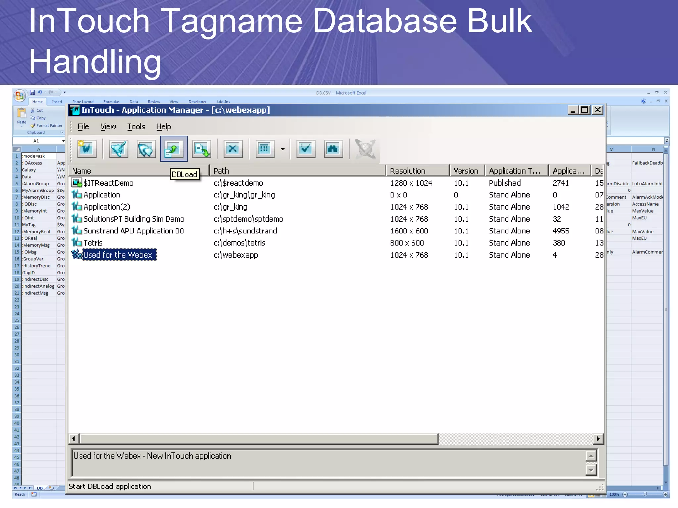Viewport: 678px width, 508px height.
Task: Click Cut in the Excel clipboard group
Action: coord(37,110)
